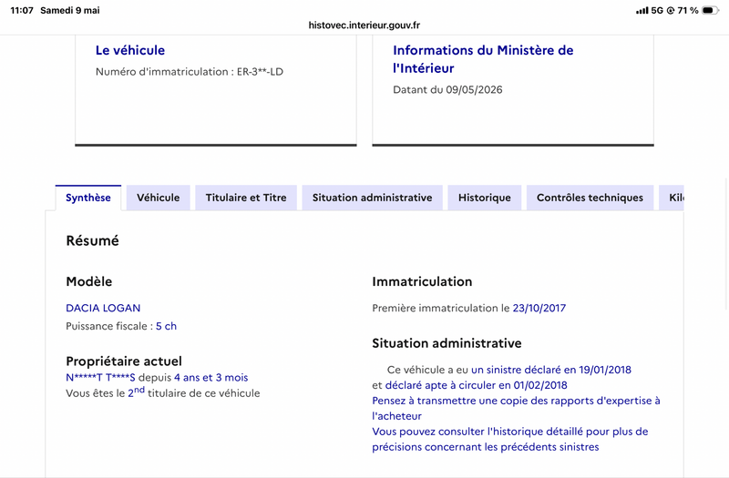
Task: Open the Titulaire et Titre tab
Action: 246,198
